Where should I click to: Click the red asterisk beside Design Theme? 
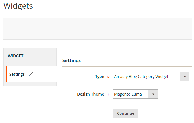[x=108, y=94]
